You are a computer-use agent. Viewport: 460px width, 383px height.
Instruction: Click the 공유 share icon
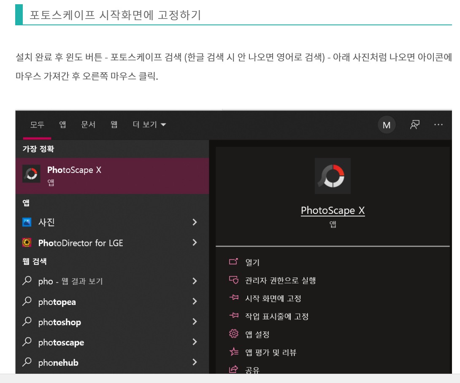click(233, 369)
